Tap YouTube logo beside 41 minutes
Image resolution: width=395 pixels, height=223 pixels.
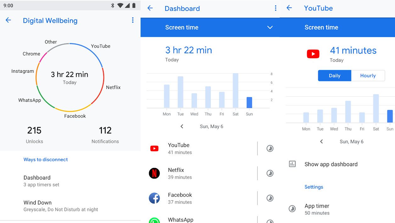[313, 54]
